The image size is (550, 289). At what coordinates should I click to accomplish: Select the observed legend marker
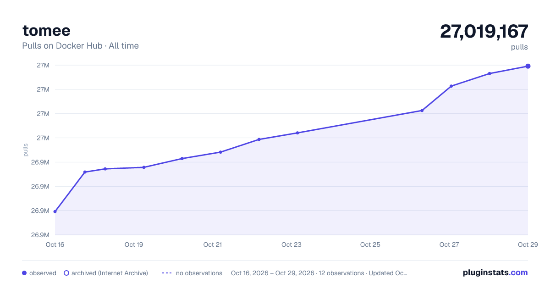[x=24, y=273]
